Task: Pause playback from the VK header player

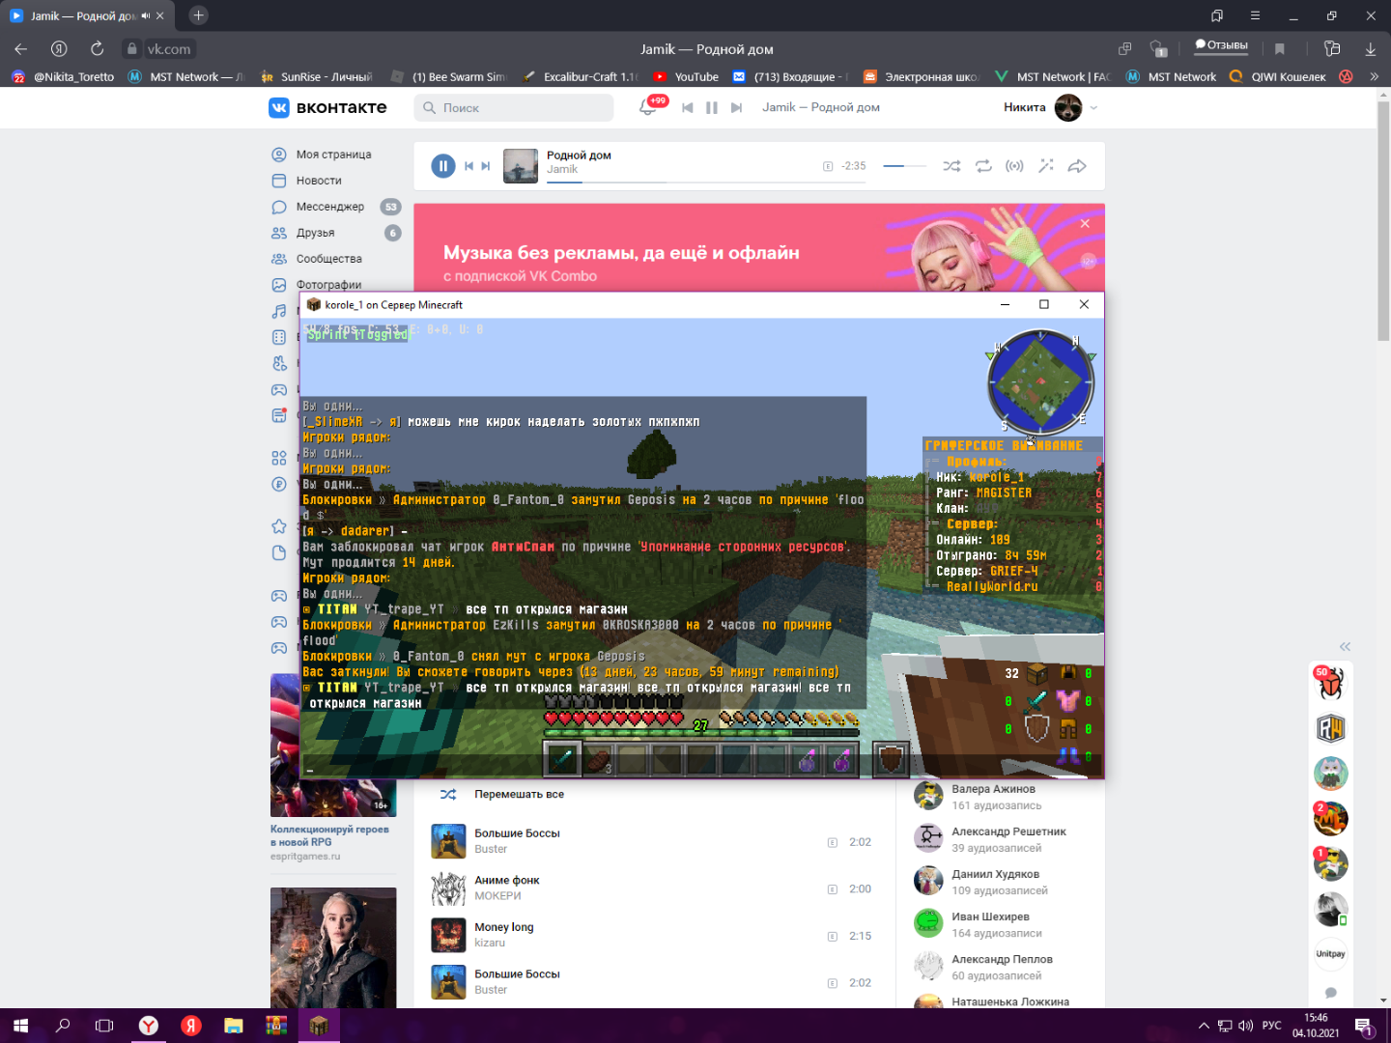Action: point(712,108)
